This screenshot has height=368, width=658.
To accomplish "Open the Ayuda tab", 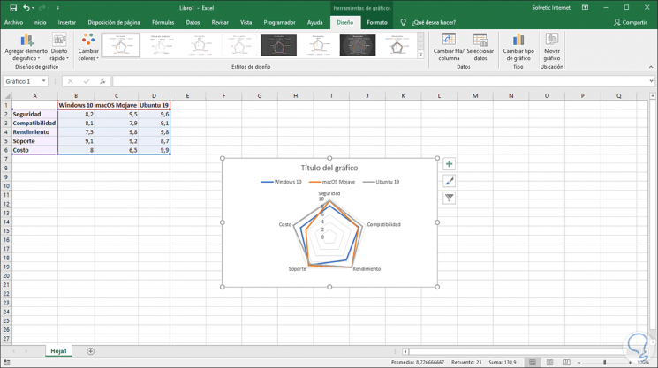I will click(x=314, y=23).
